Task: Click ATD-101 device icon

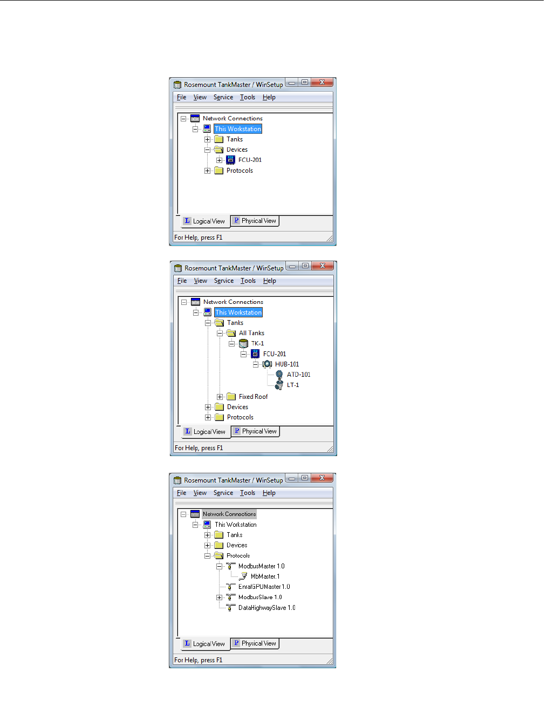Action: pyautogui.click(x=279, y=375)
